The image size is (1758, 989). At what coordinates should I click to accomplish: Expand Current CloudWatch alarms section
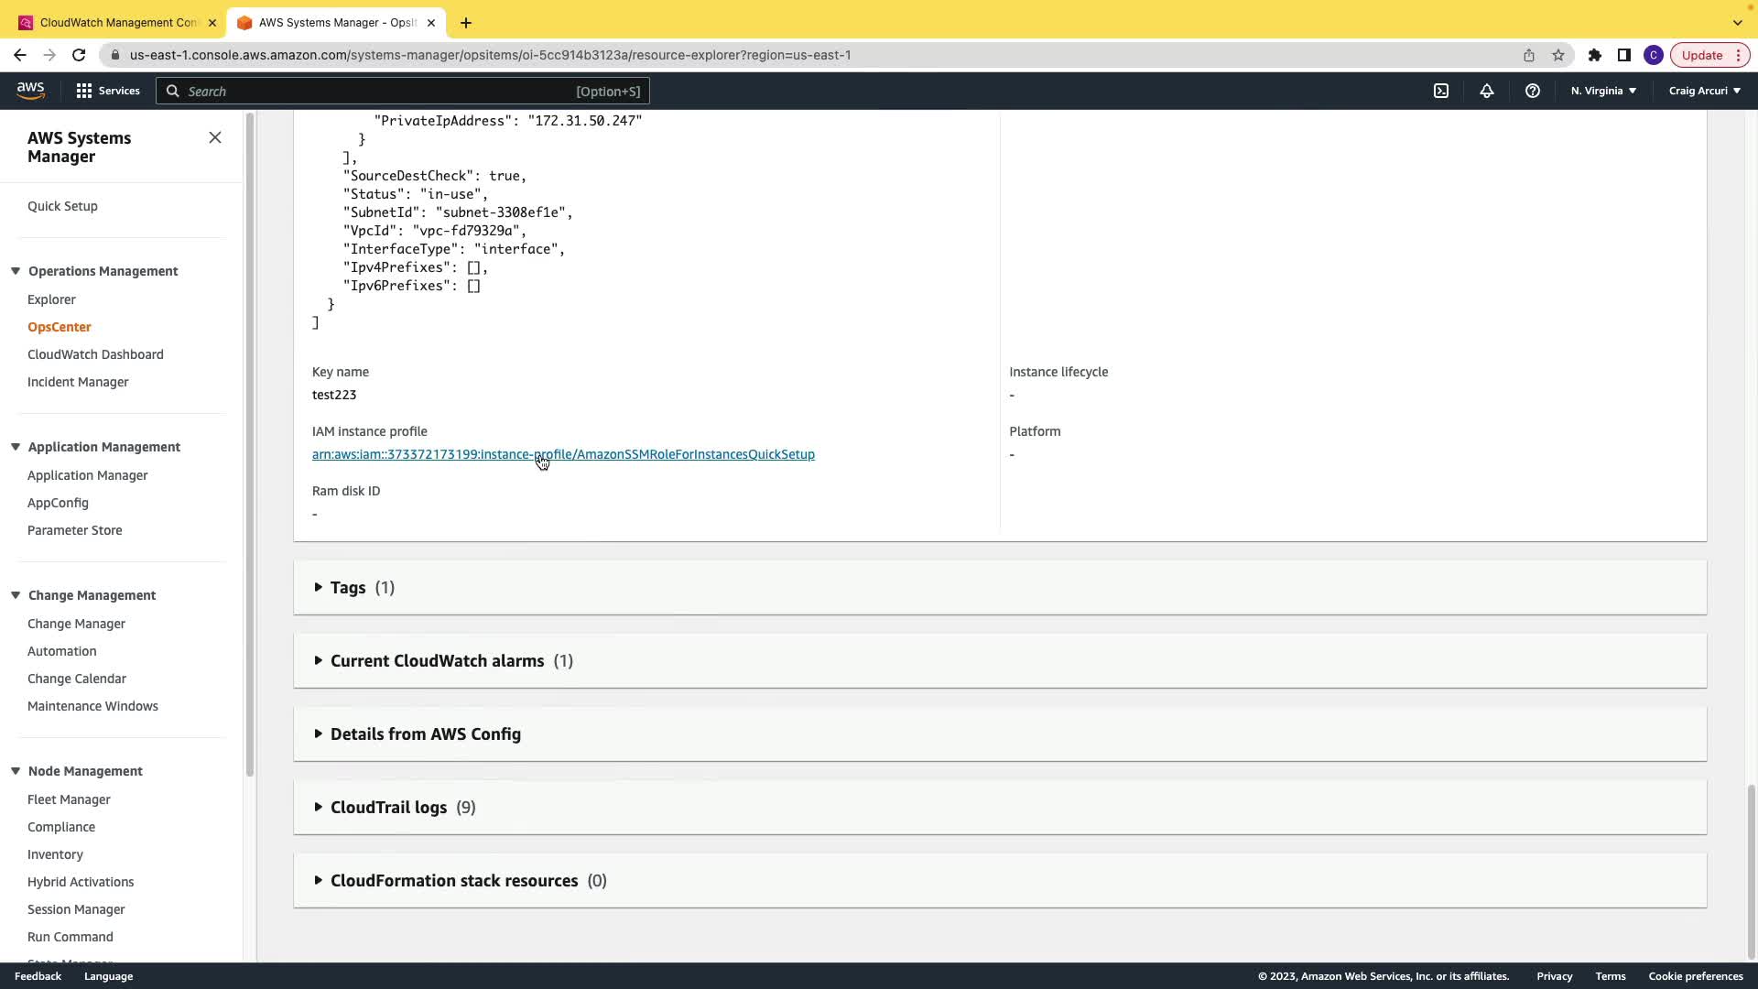(x=437, y=661)
